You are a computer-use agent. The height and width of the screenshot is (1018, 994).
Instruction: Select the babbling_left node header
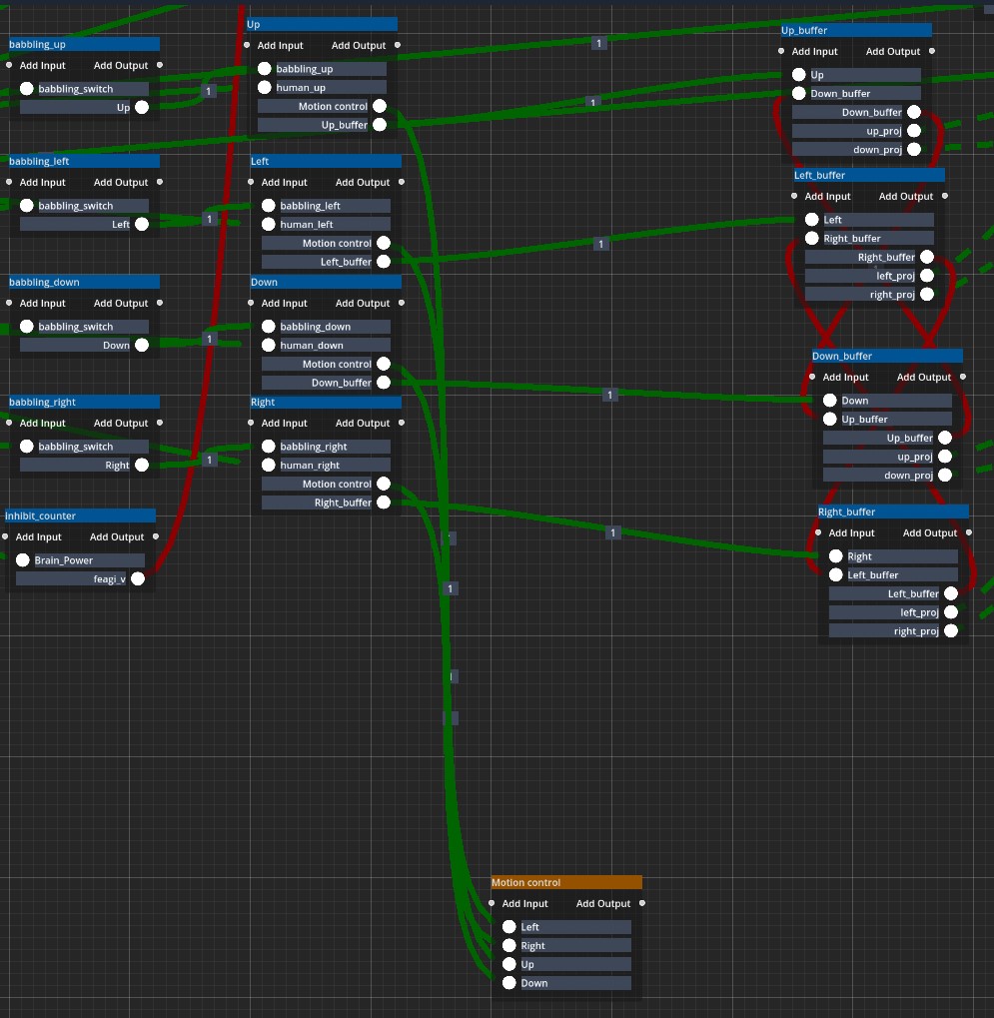[x=84, y=161]
